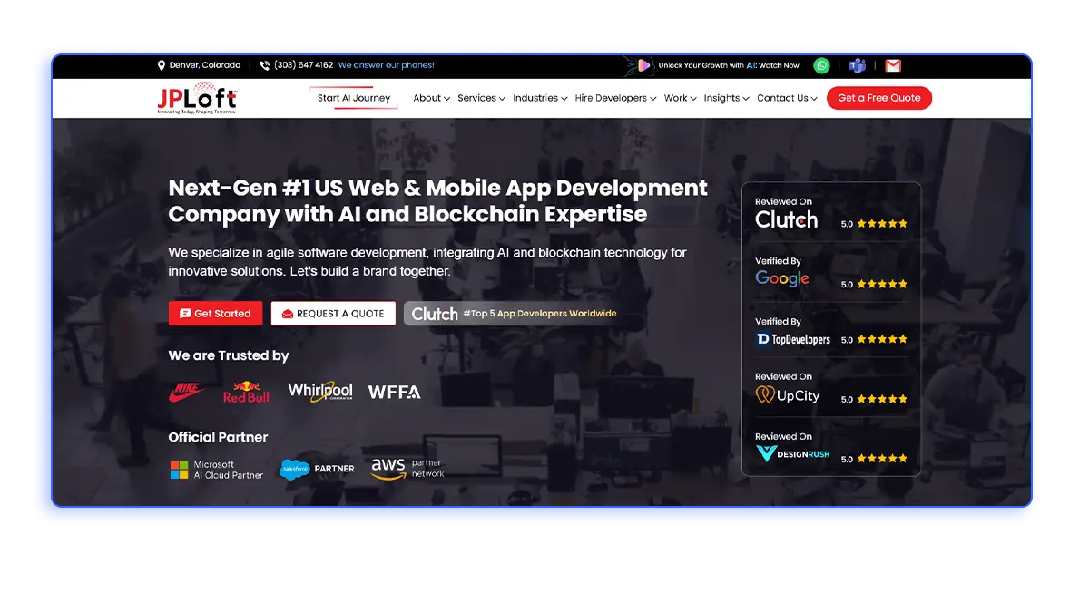
Task: Click the Salesforce Partner badge
Action: pyautogui.click(x=317, y=469)
